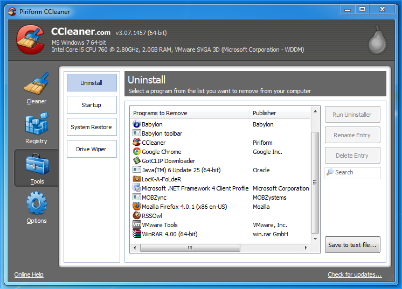Image resolution: width=402 pixels, height=289 pixels.
Task: Minimize the Piriform CCleaner window
Action: click(348, 10)
